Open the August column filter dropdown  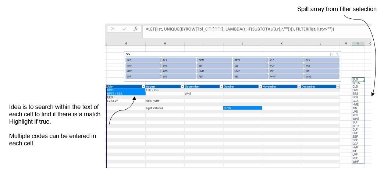pyautogui.click(x=182, y=86)
